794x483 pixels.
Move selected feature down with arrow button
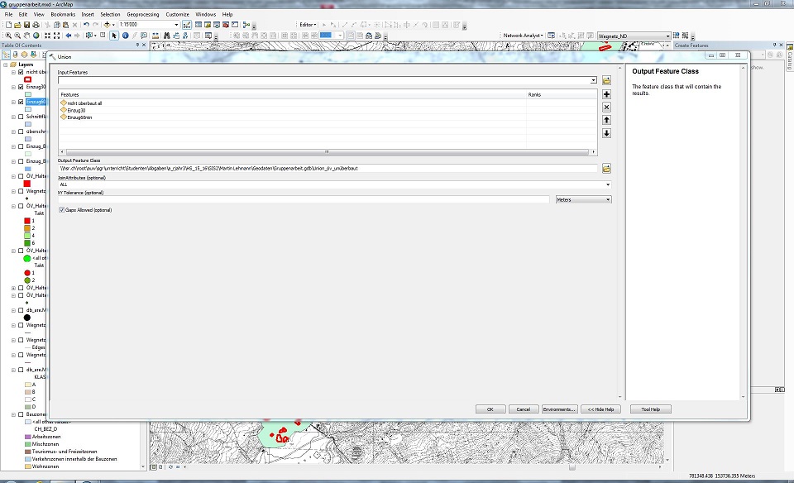[606, 133]
